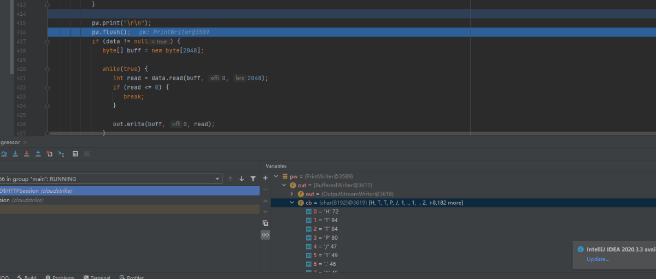
Task: Select the HTTPSession (cloudstrike) frame
Action: pos(130,191)
